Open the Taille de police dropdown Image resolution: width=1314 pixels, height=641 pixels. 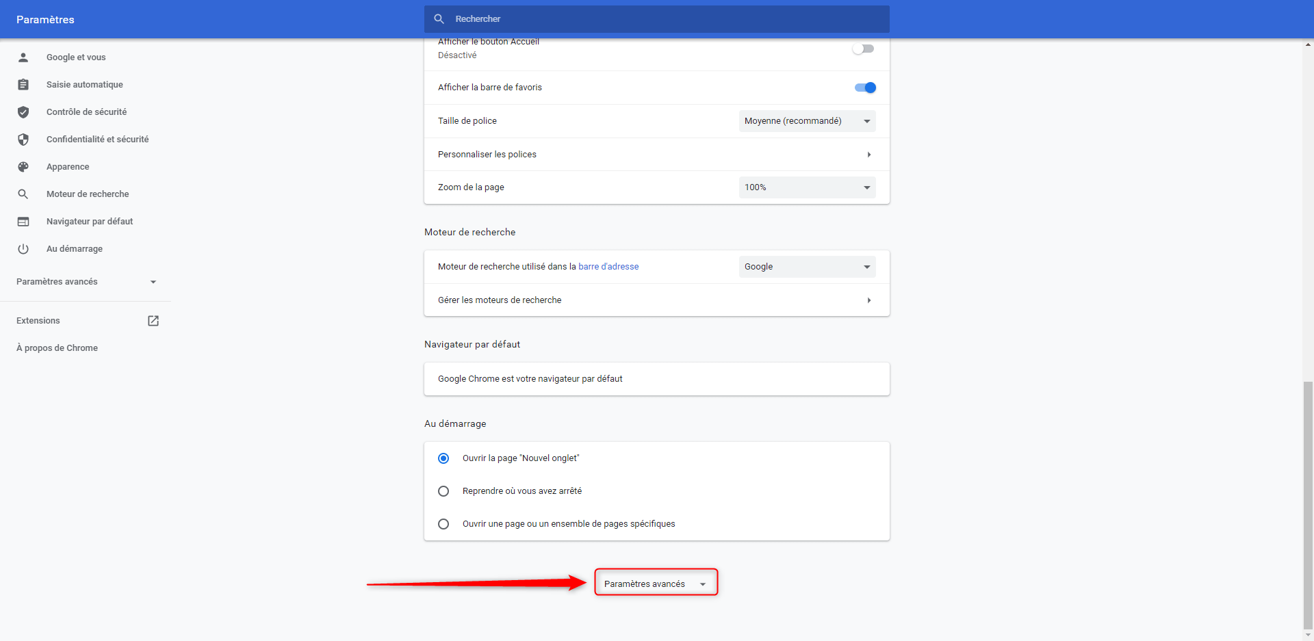pyautogui.click(x=808, y=121)
